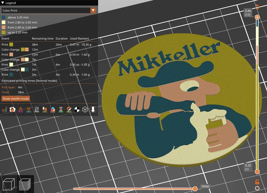Screen dimensions: 267x193
Task: Toggle tool marker arrow icon
Action: pos(93,110)
